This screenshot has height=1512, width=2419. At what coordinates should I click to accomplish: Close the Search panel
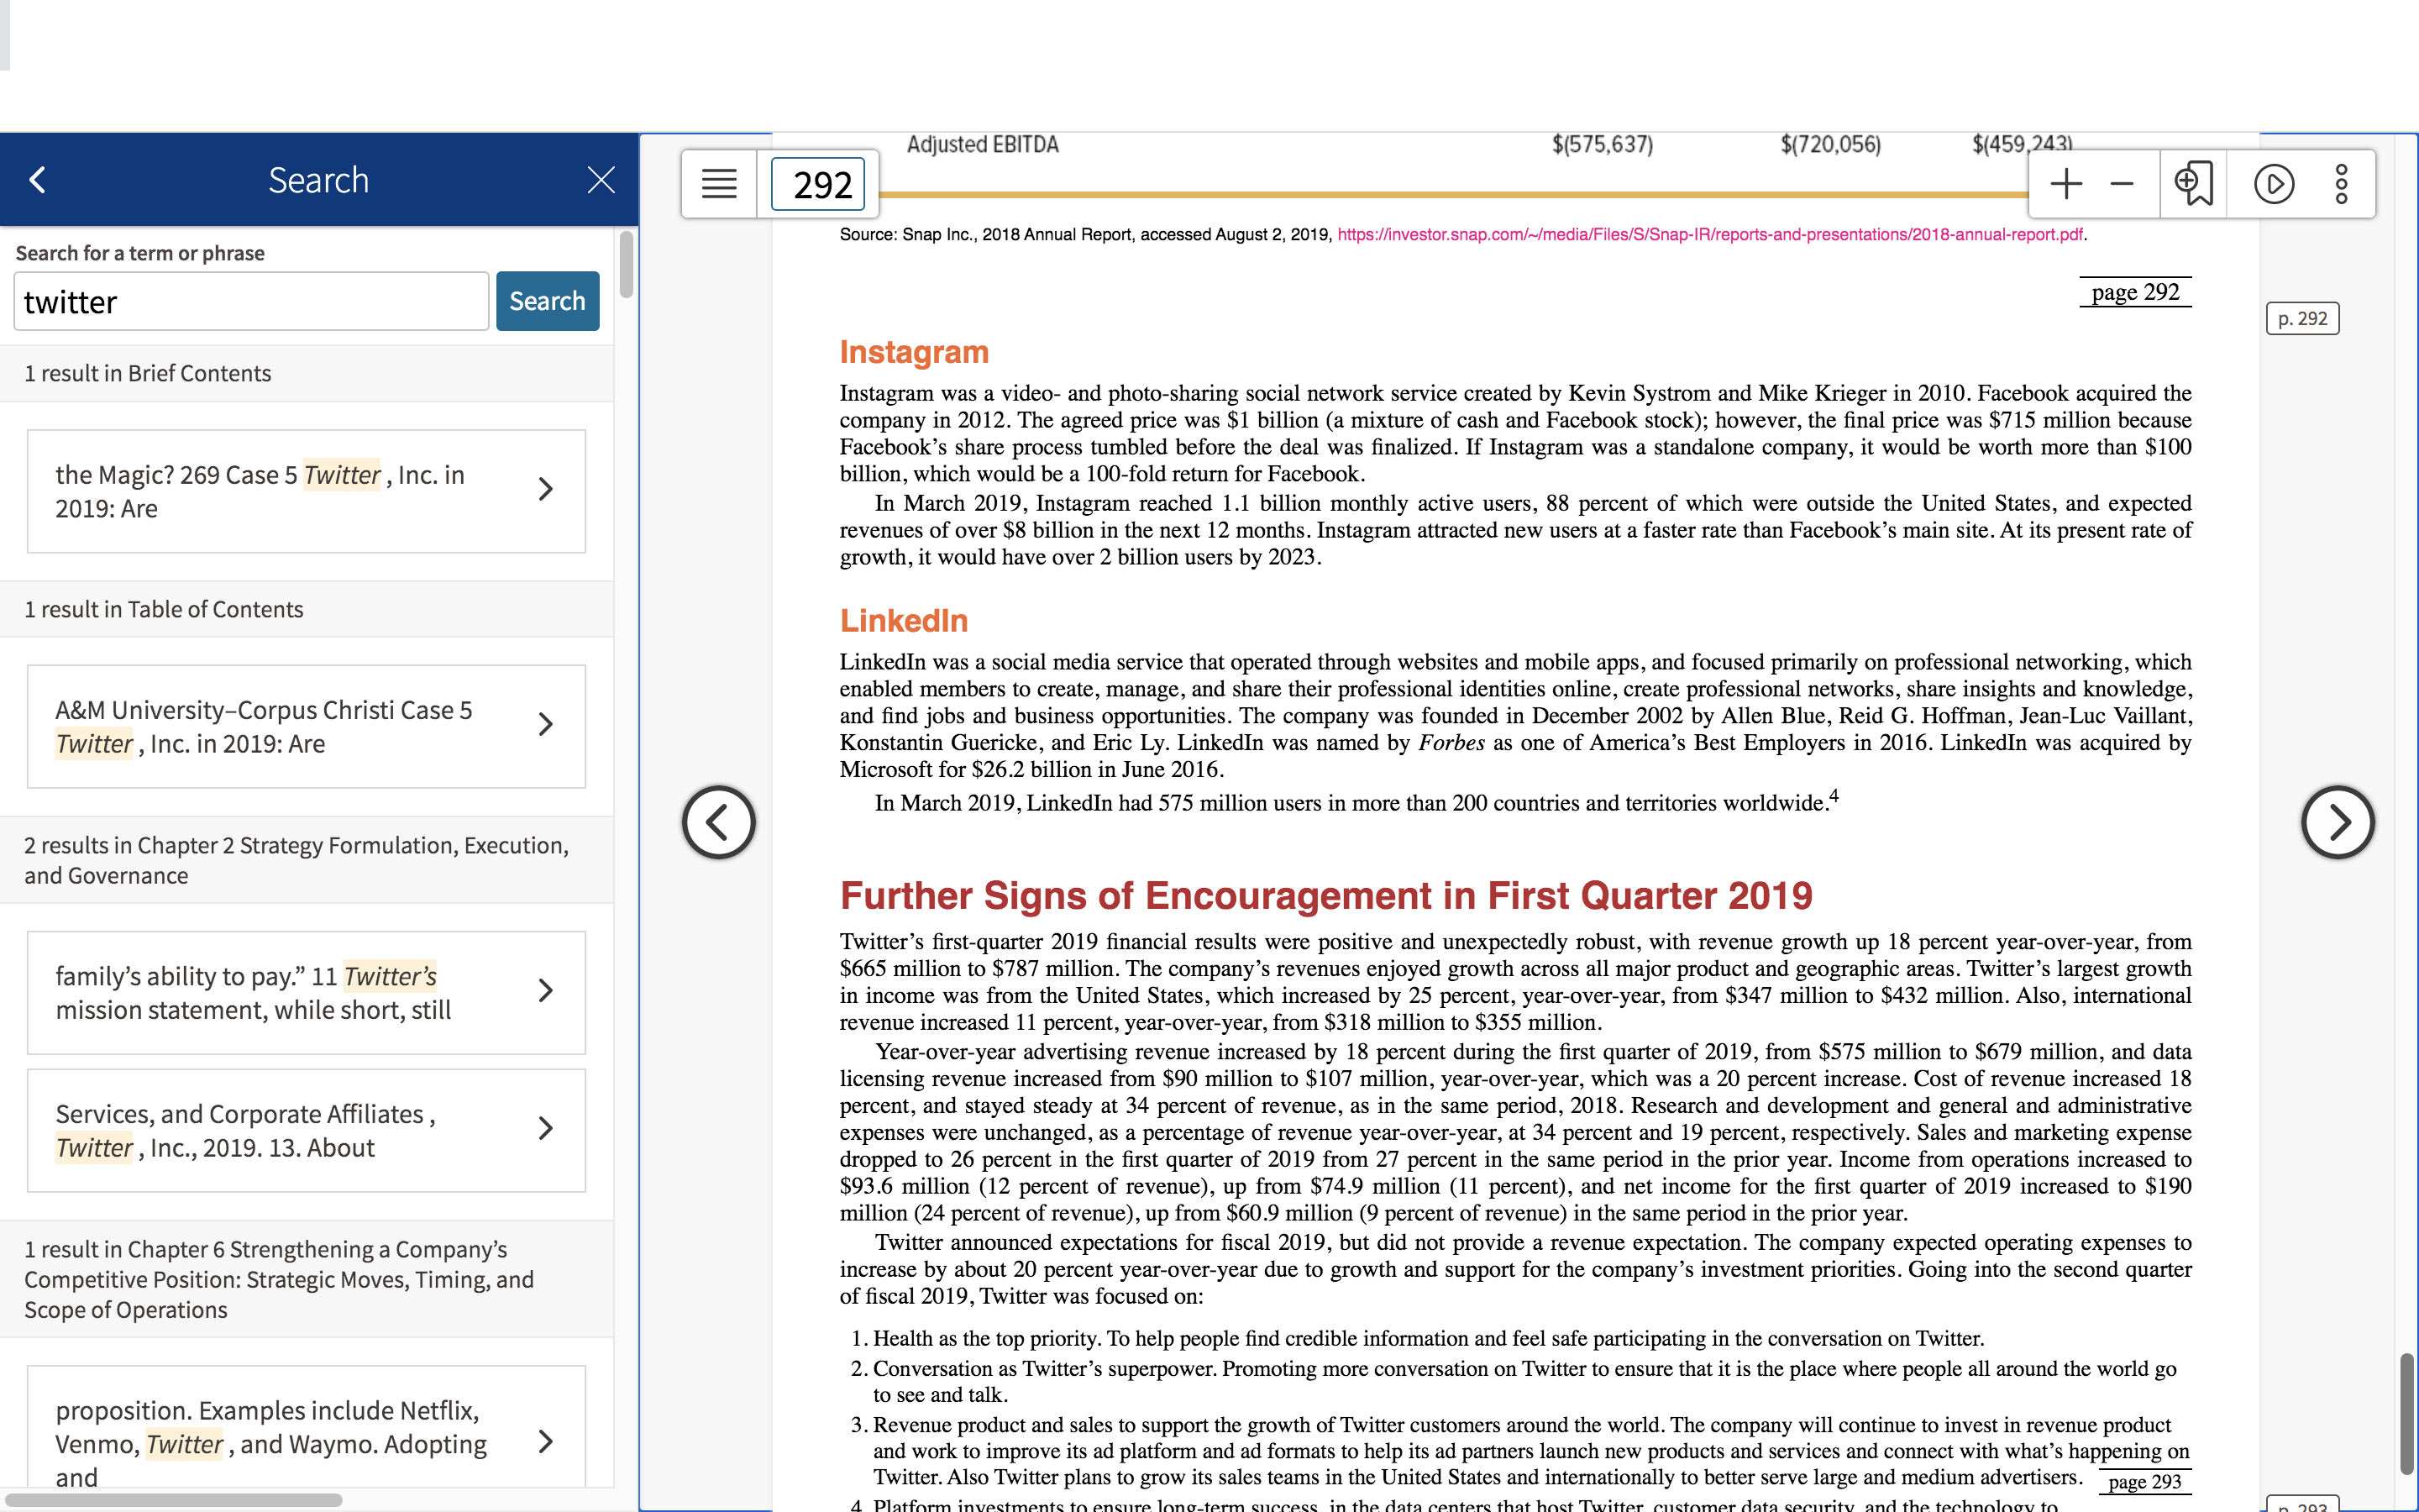tap(601, 180)
